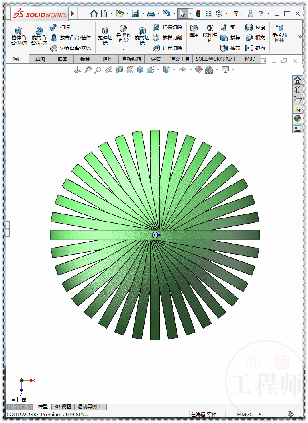The width and height of the screenshot is (308, 423).
Task: Select 边界切除 boundary cut tool
Action: click(167, 48)
